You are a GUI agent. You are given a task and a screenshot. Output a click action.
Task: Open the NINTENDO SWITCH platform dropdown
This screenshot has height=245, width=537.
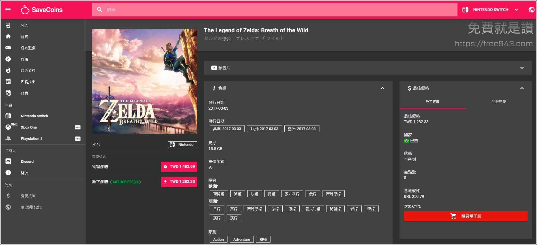pyautogui.click(x=491, y=10)
